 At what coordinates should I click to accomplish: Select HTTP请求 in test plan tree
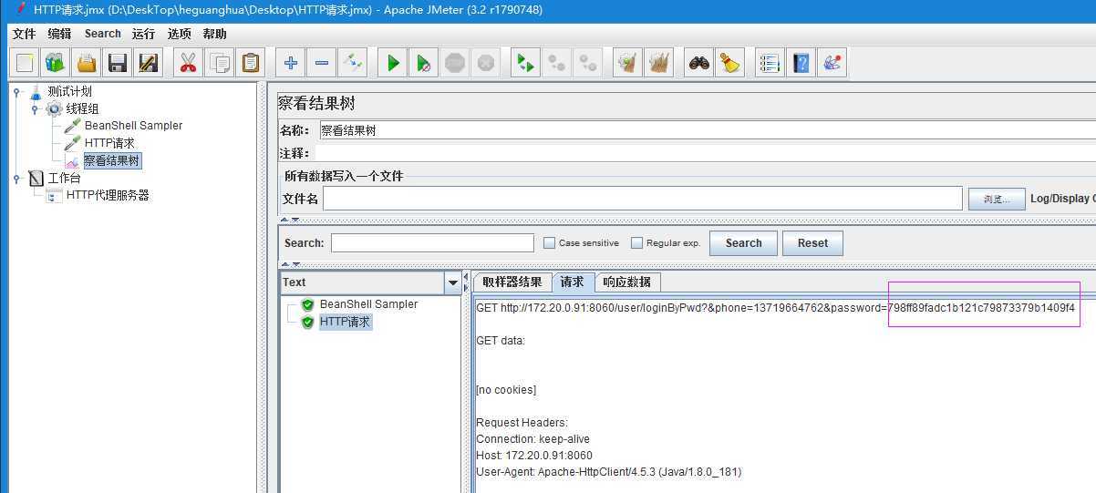coord(109,143)
